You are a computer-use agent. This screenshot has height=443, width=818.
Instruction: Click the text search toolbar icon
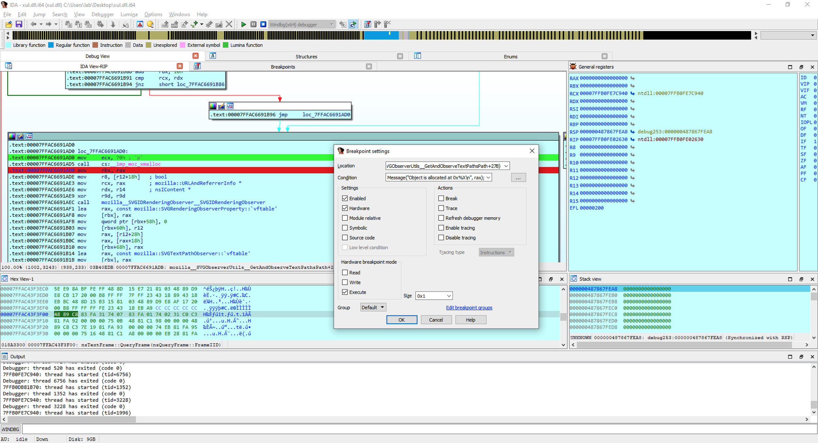79,24
